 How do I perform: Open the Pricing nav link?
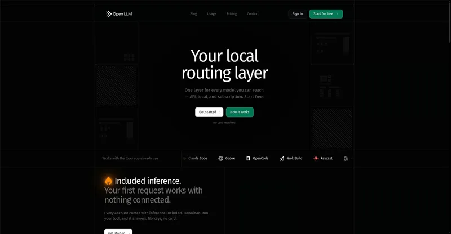point(232,14)
